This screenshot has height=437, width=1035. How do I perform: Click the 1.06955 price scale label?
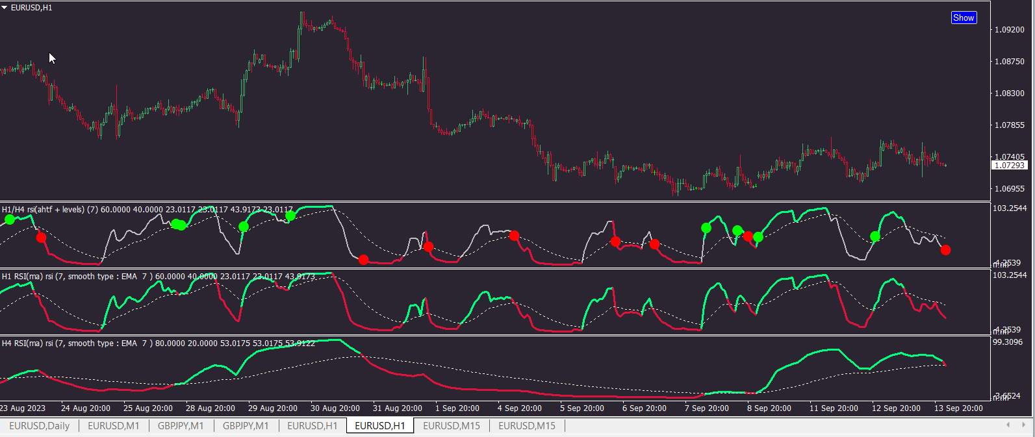coord(1010,189)
